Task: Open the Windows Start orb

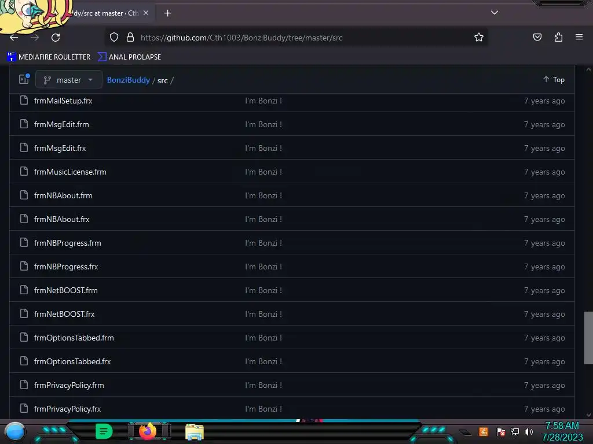Action: 15,432
